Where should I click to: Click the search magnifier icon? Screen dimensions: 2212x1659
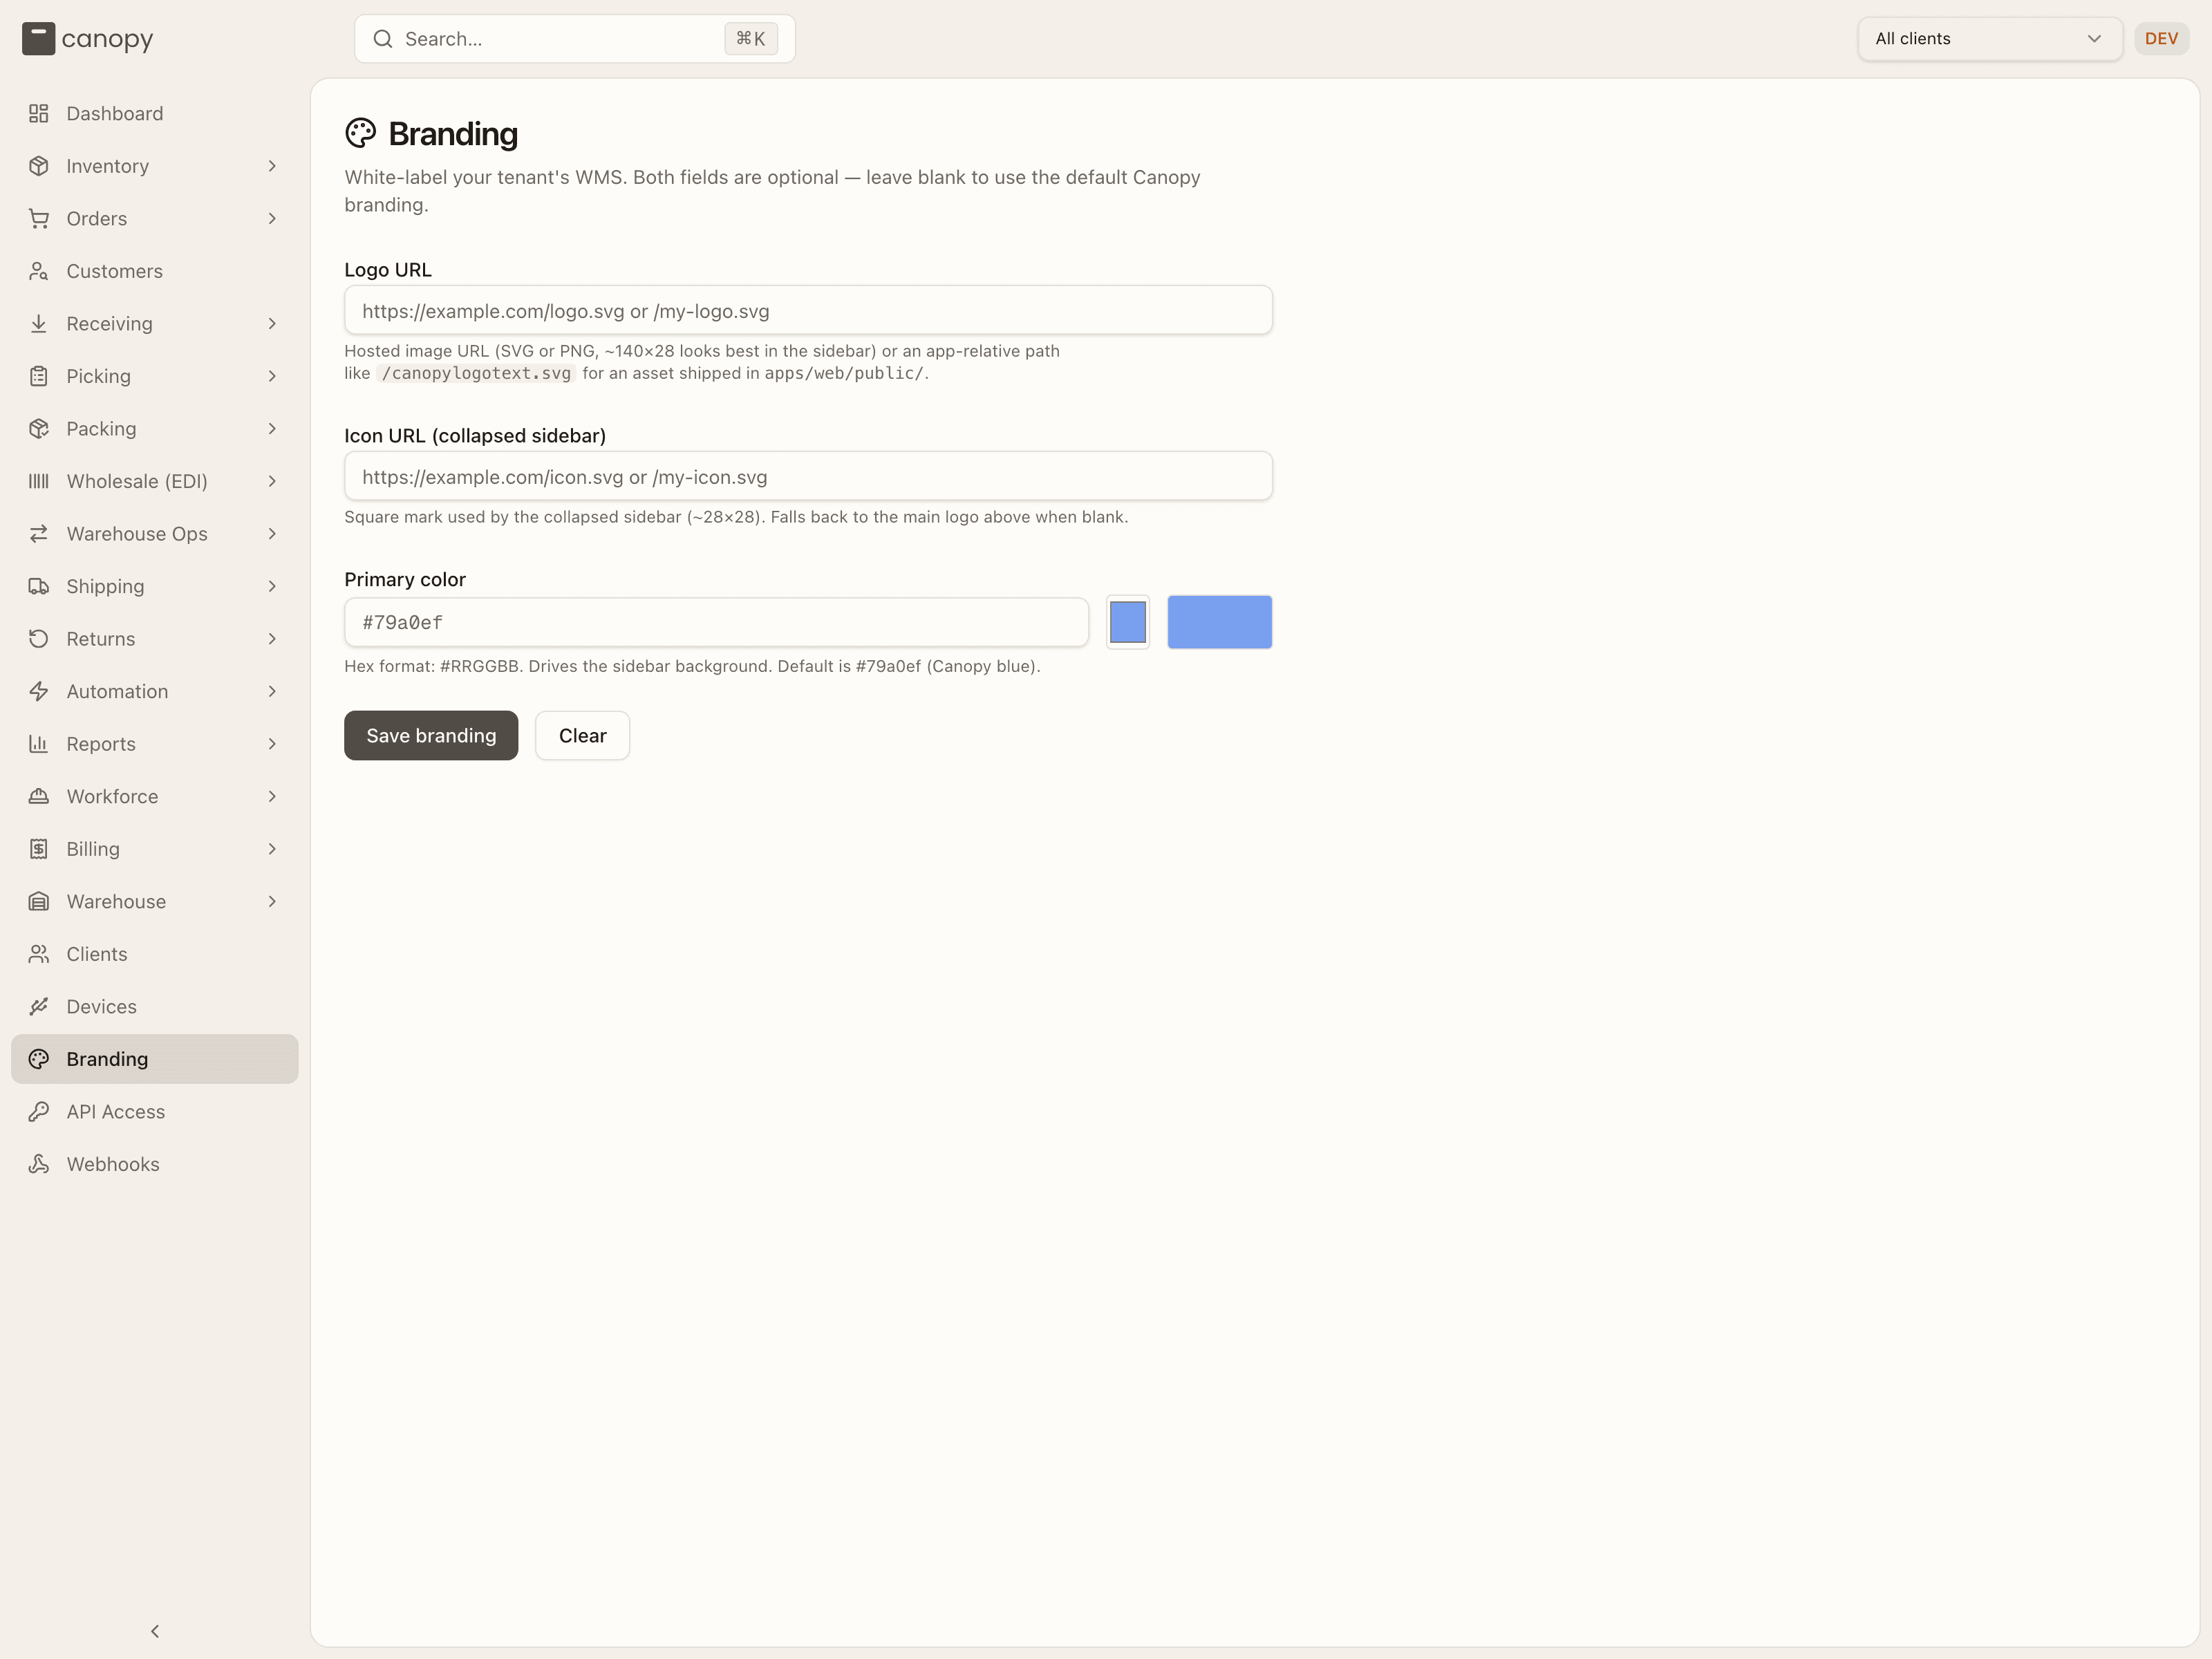[383, 39]
